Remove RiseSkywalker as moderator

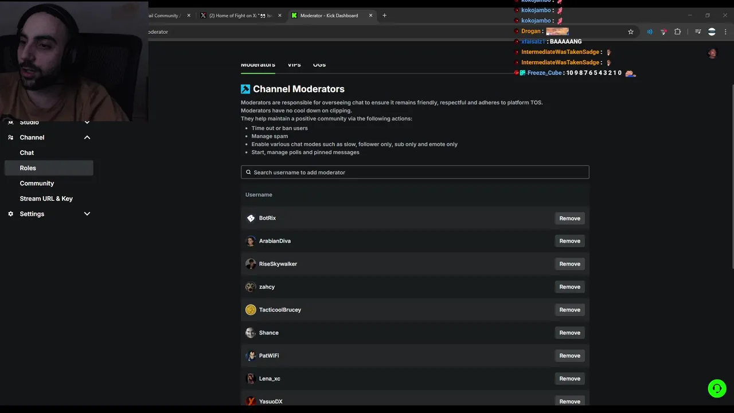570,264
